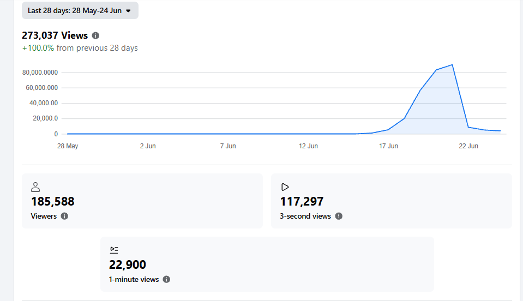
Task: Click the 22 Jun label on chart axis
Action: coord(468,146)
